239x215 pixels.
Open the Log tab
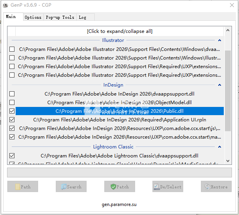point(83,17)
